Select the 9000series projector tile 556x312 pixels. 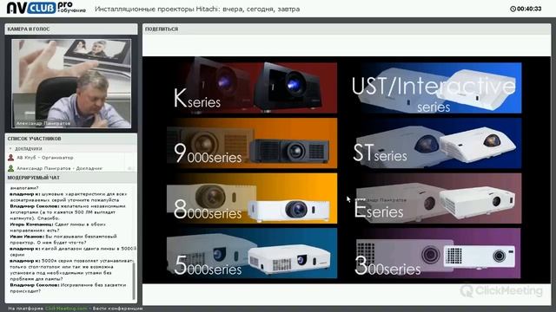pos(252,143)
